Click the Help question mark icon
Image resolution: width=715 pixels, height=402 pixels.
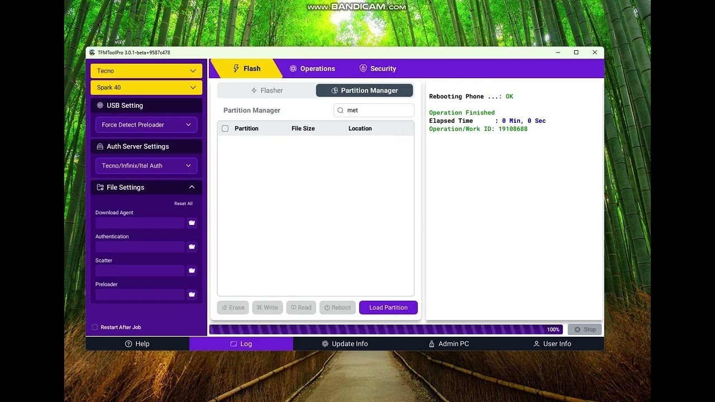128,344
